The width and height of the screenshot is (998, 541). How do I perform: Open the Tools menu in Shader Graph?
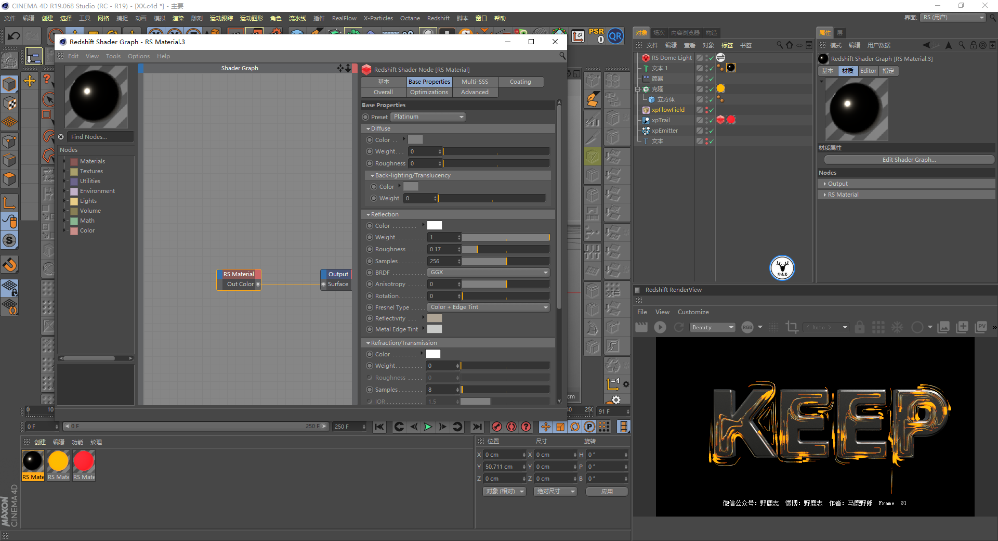[113, 56]
